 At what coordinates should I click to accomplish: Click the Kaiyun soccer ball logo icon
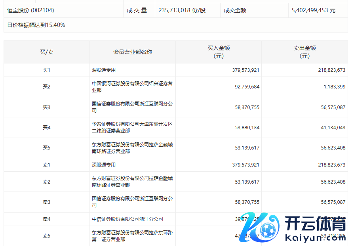268,230
